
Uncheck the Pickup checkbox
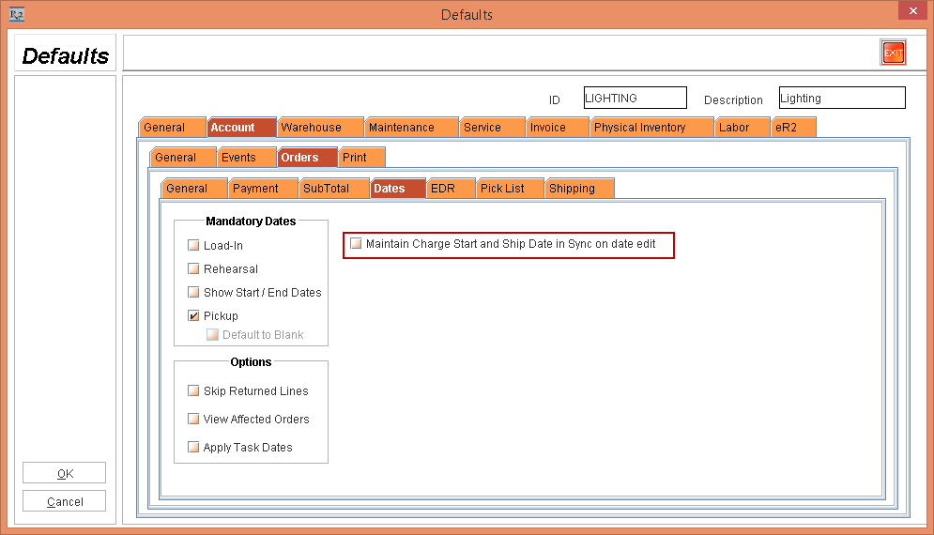(x=194, y=316)
